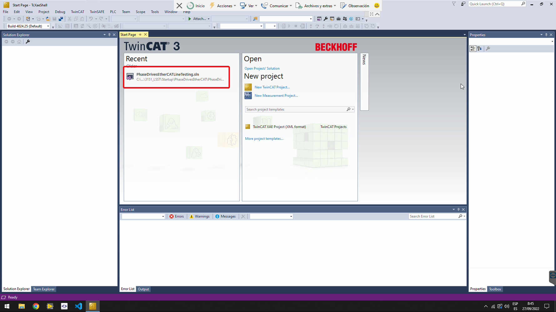Toggle the Errors filter in Error List

click(x=177, y=216)
